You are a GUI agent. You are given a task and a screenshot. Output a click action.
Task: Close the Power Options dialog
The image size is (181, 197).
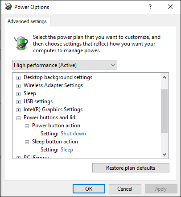point(170,7)
